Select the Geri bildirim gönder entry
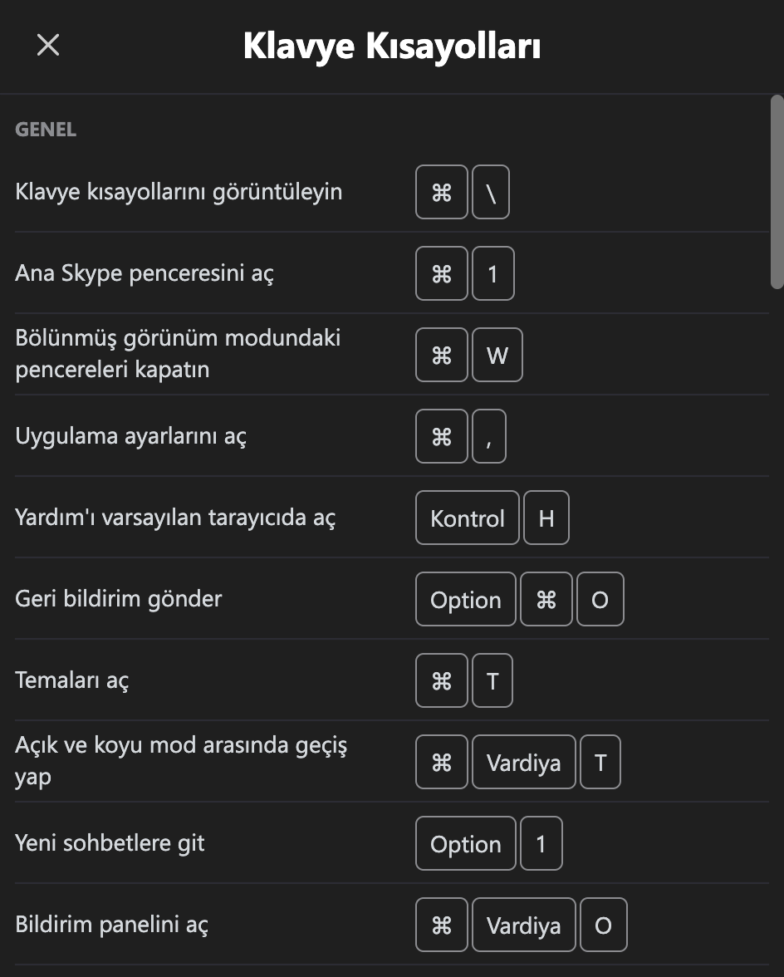Image resolution: width=784 pixels, height=977 pixels. (x=119, y=600)
